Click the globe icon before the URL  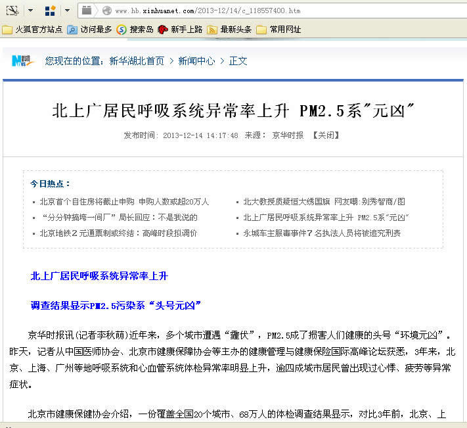coord(107,11)
